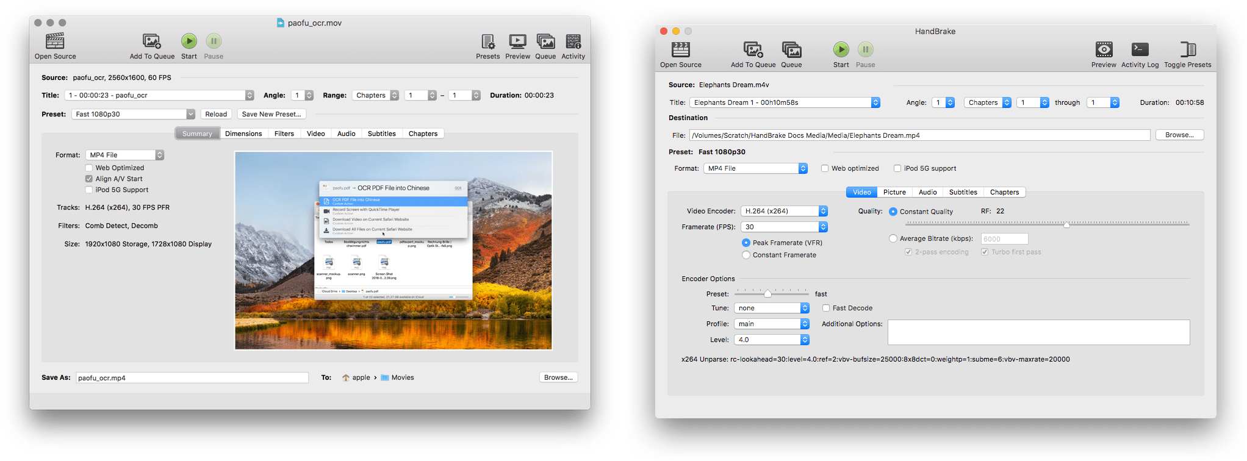This screenshot has width=1247, height=461.
Task: Enable the Fast Decode checkbox
Action: pyautogui.click(x=826, y=308)
